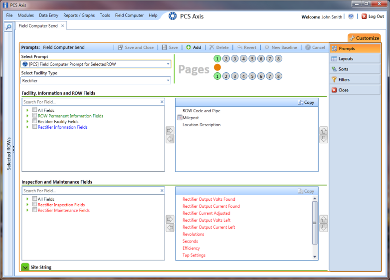The image size is (390, 280).
Task: Click the Revert toolbar button
Action: tap(246, 47)
